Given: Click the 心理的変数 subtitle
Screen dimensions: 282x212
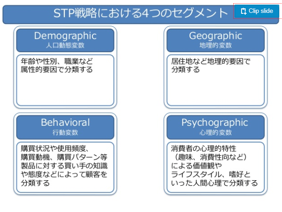Looking at the screenshot, I should pyautogui.click(x=215, y=132).
